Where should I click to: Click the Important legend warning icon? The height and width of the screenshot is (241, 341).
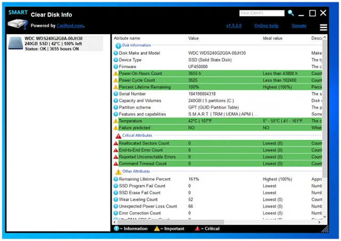157,229
